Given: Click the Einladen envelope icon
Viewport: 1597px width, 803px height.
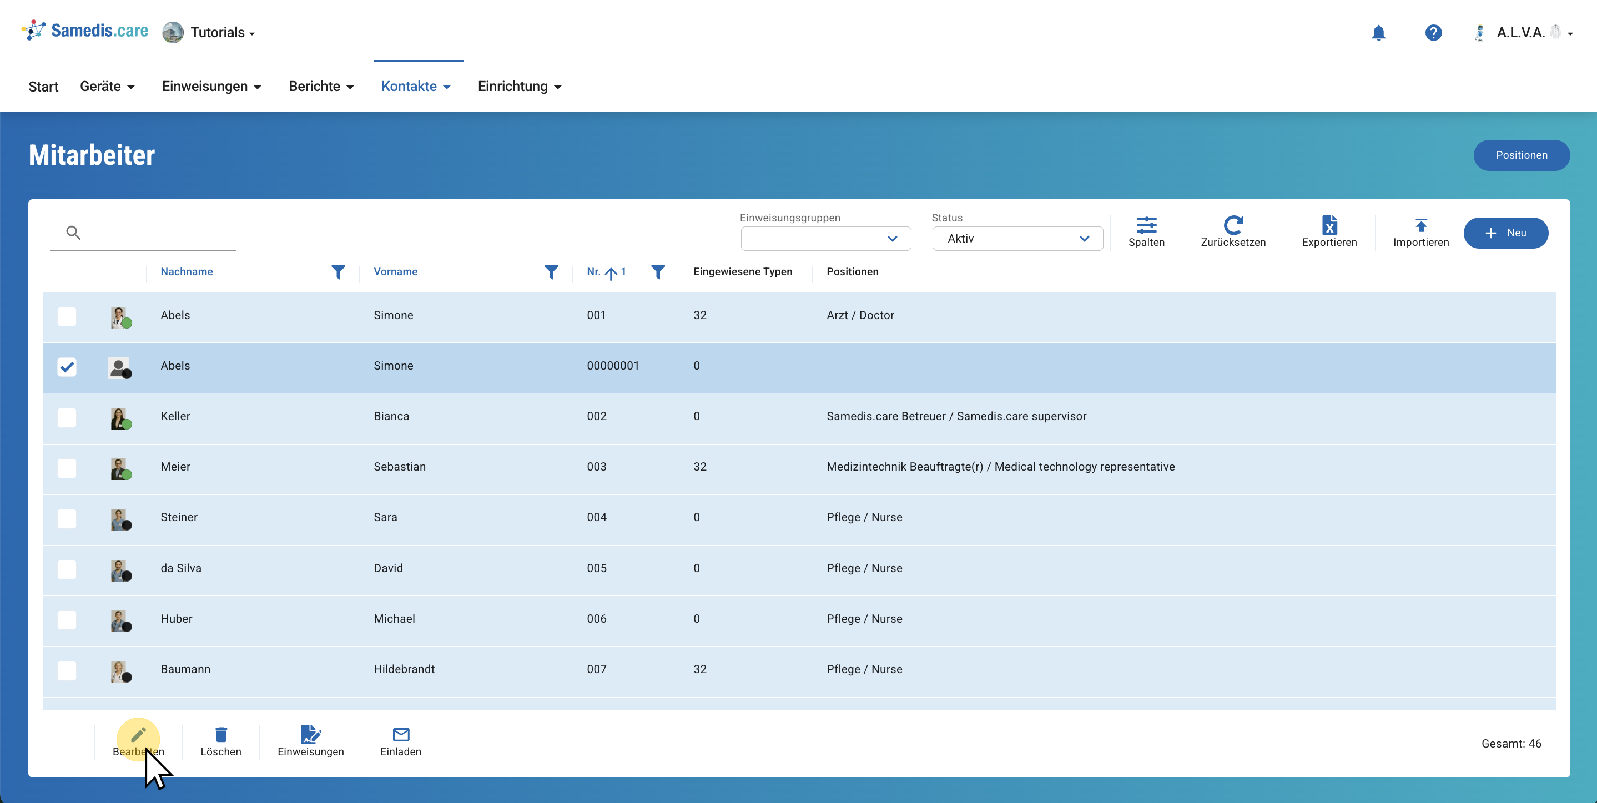Looking at the screenshot, I should (400, 735).
